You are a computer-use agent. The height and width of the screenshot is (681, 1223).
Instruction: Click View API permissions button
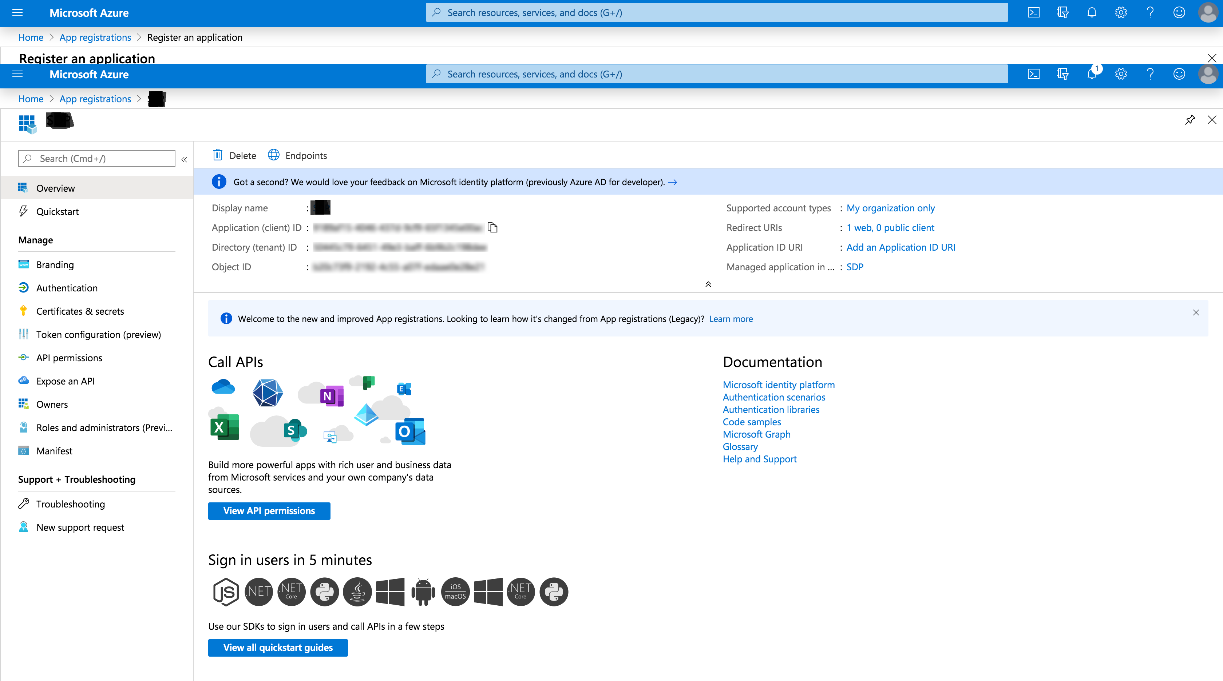[269, 511]
